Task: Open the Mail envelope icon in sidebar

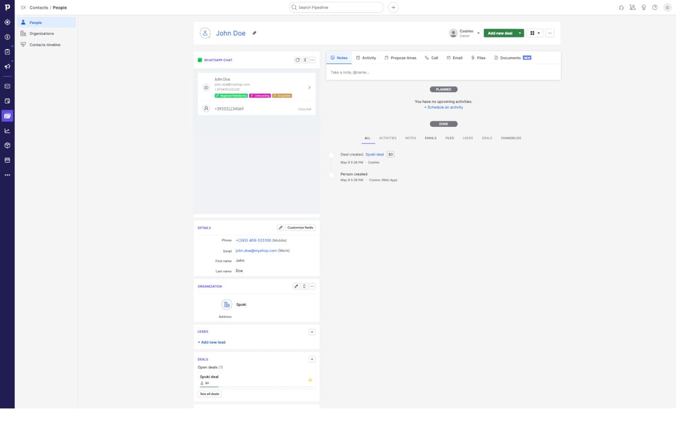Action: 6,86
